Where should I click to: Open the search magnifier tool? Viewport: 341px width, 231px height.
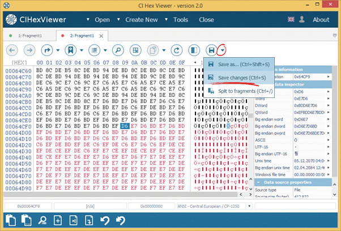(x=118, y=50)
